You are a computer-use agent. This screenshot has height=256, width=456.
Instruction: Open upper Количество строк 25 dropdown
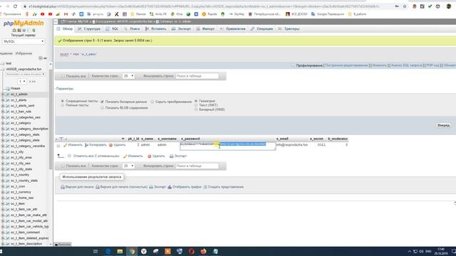(128, 76)
